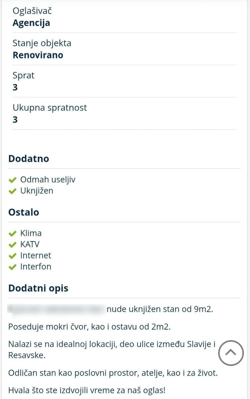Click the green checkmark beside Internet
This screenshot has height=399, width=250.
click(13, 256)
